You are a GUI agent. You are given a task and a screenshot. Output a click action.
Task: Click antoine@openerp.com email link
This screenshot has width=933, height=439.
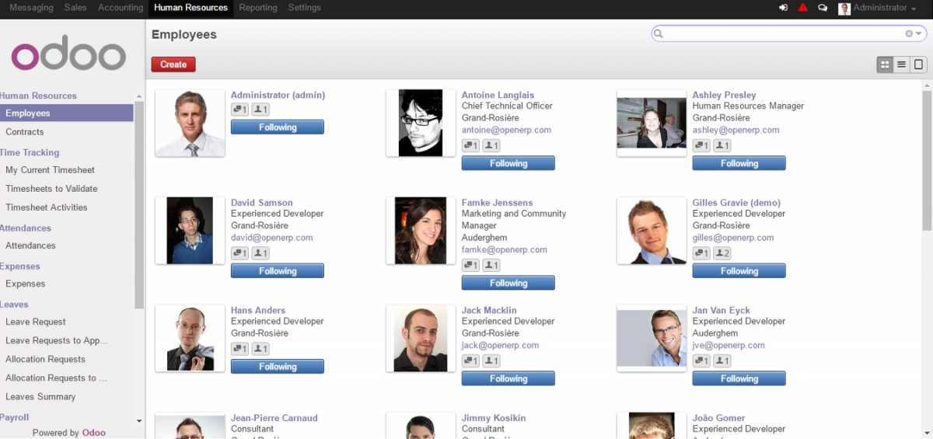click(506, 130)
